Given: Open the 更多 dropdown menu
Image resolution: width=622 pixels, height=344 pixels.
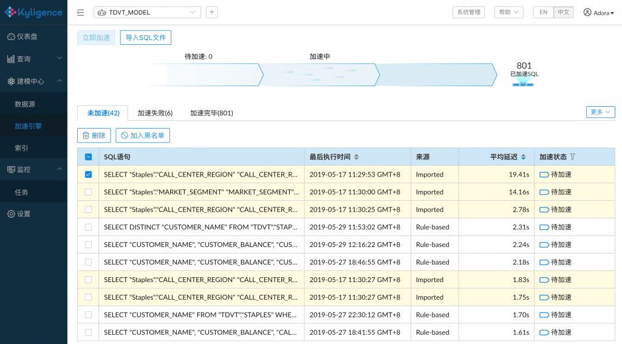Looking at the screenshot, I should coord(600,112).
